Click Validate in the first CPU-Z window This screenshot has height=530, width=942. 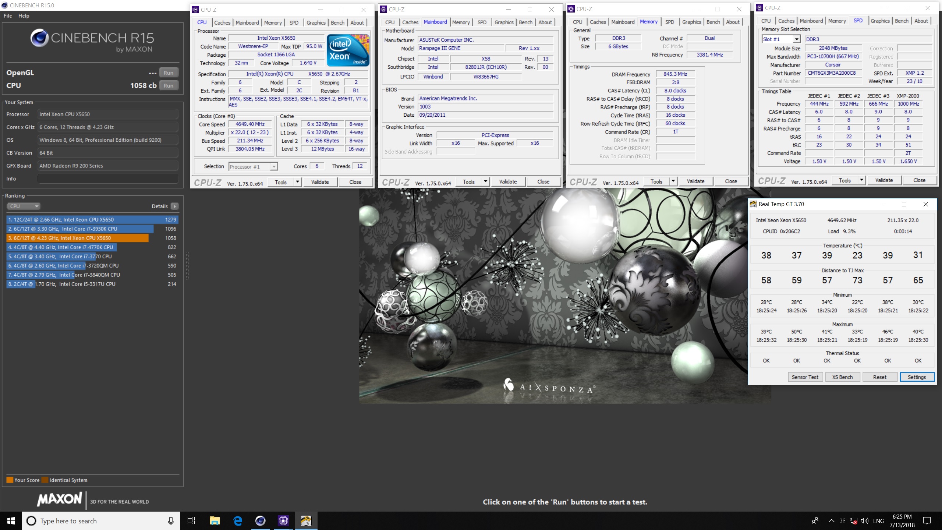[x=320, y=182]
